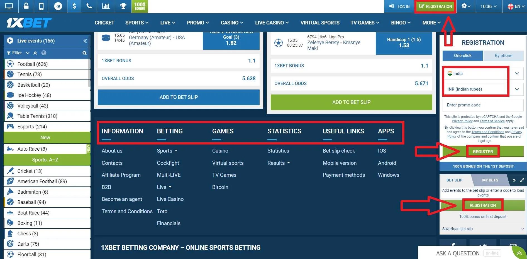
Task: Select the By phone registration tab
Action: (503, 56)
